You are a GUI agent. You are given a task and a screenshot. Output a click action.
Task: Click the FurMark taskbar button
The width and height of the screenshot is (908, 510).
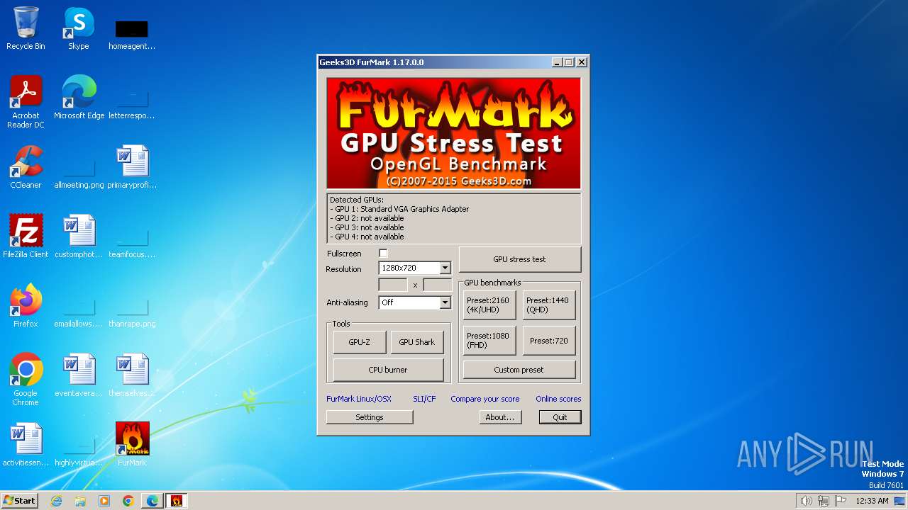pyautogui.click(x=177, y=501)
